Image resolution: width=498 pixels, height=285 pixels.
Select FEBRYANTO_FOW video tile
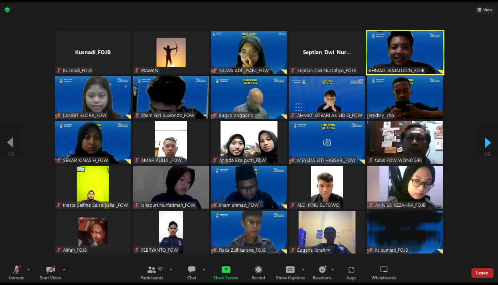(x=171, y=232)
